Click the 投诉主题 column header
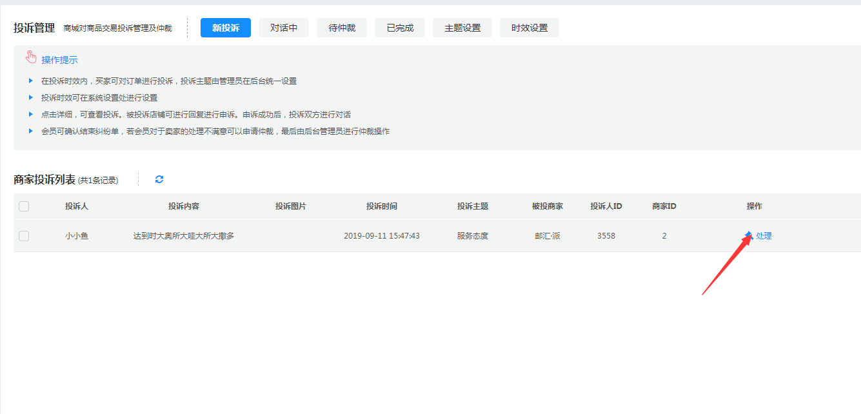Image resolution: width=861 pixels, height=414 pixels. [473, 206]
